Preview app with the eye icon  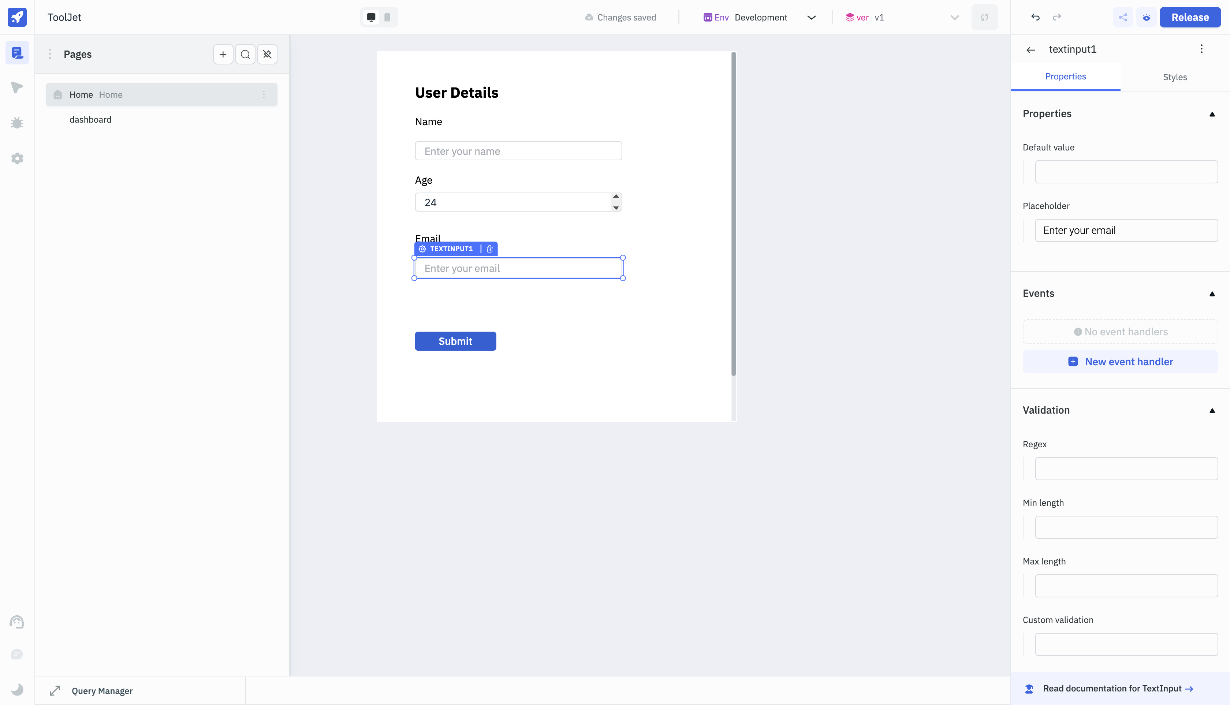pyautogui.click(x=1146, y=18)
